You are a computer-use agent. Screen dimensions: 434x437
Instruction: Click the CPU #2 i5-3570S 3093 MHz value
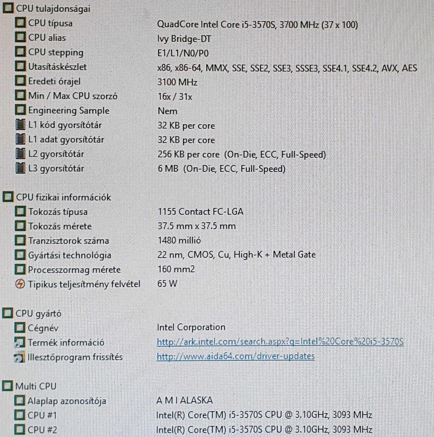pos(264,429)
